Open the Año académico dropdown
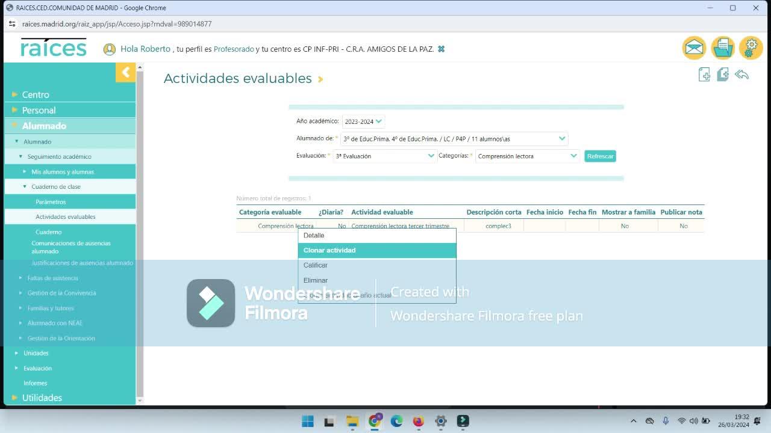Screen dimensions: 771x433 pyautogui.click(x=363, y=121)
